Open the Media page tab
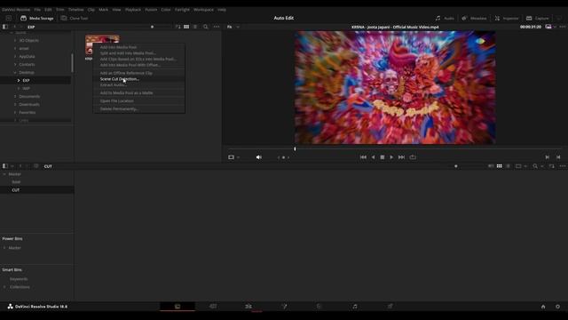 click(x=177, y=306)
